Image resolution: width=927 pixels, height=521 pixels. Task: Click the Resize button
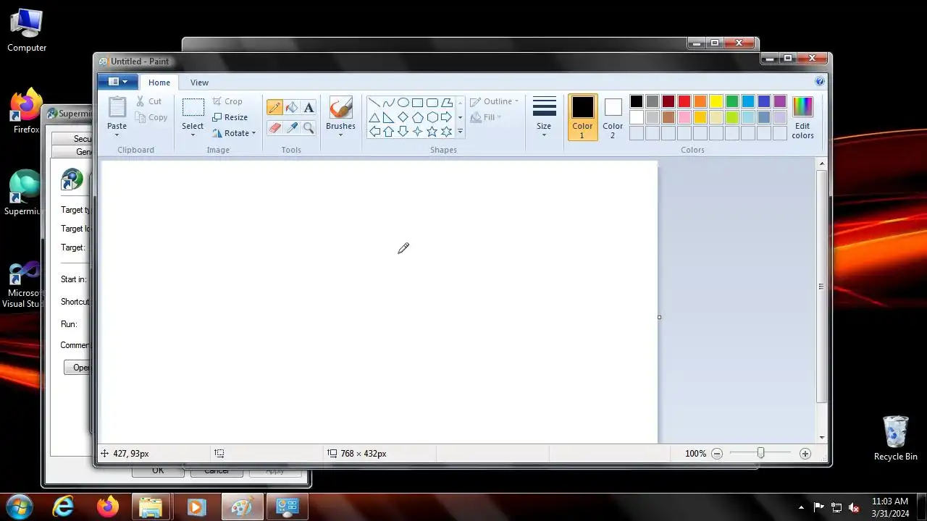click(x=230, y=117)
